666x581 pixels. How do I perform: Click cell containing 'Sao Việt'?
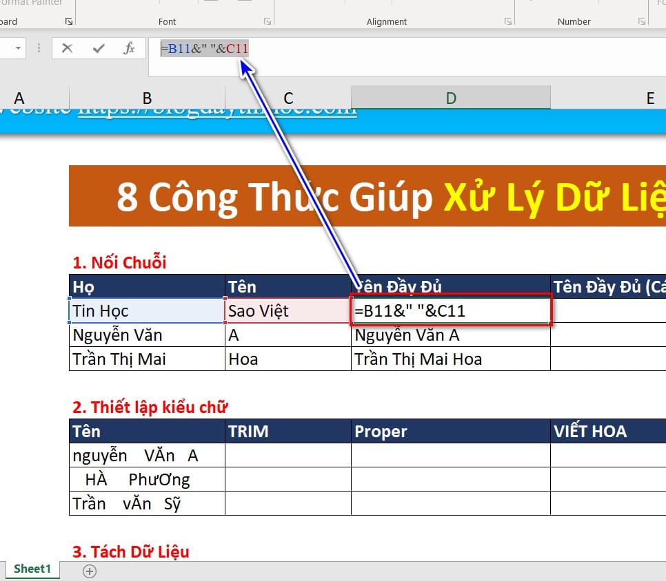[288, 311]
